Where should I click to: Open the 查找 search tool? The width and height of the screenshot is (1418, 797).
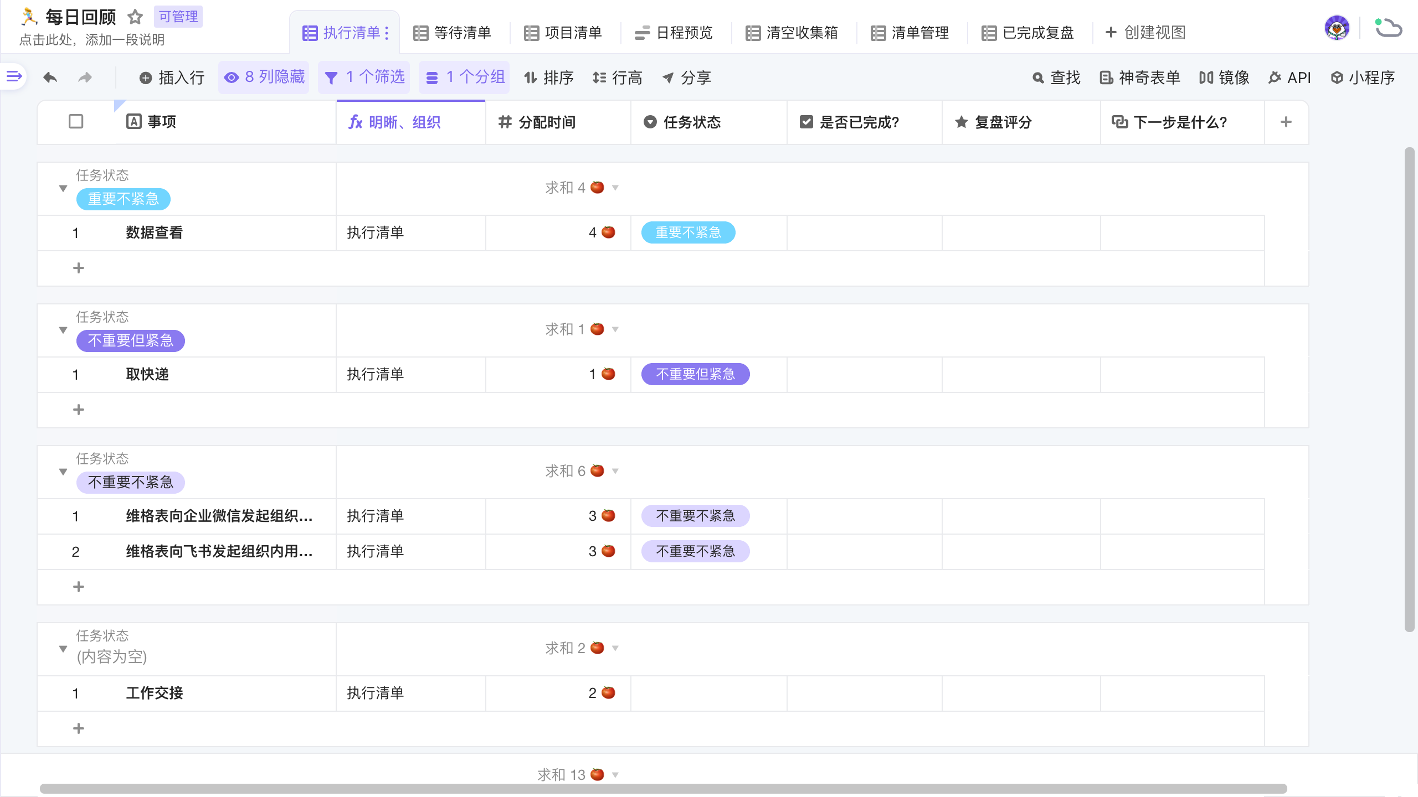coord(1057,77)
